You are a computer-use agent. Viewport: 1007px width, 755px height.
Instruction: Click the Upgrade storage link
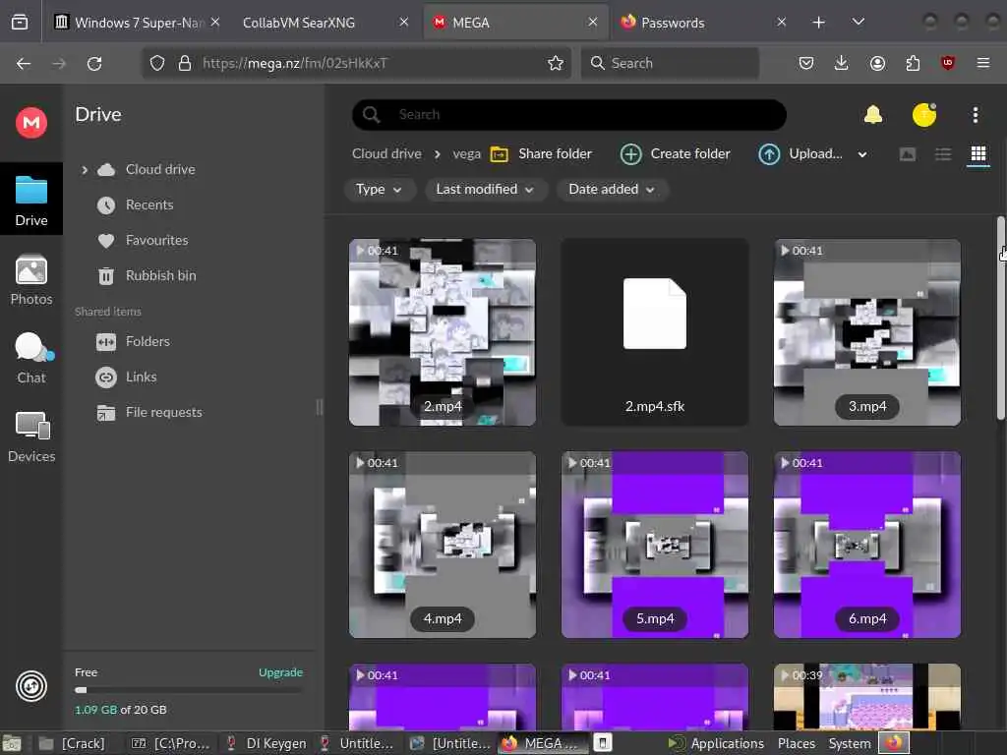click(280, 672)
